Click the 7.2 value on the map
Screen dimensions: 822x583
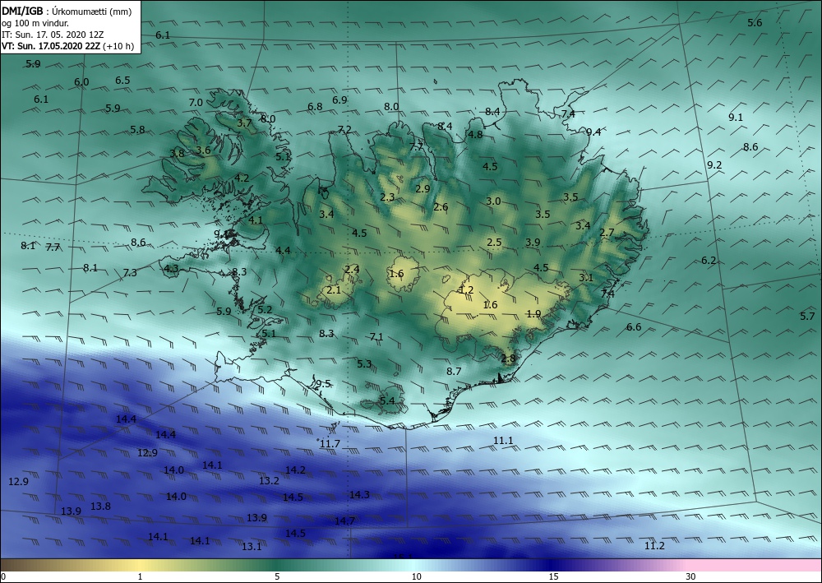[344, 129]
